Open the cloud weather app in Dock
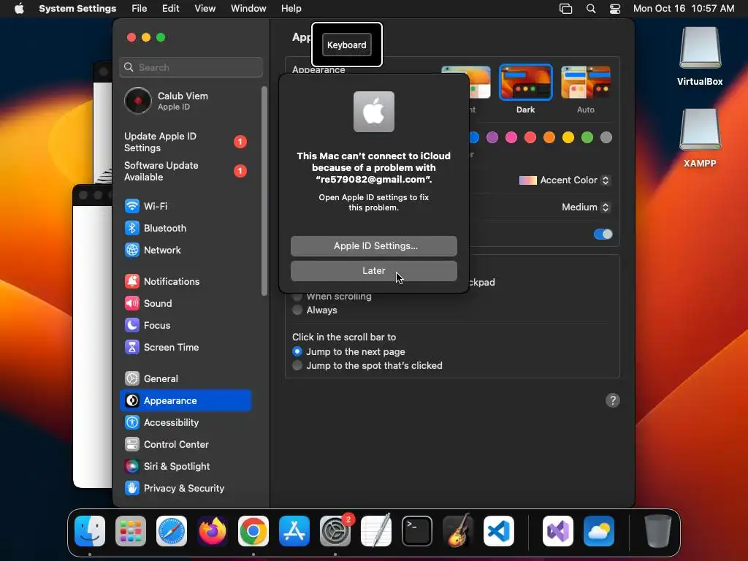The width and height of the screenshot is (748, 561). click(599, 531)
